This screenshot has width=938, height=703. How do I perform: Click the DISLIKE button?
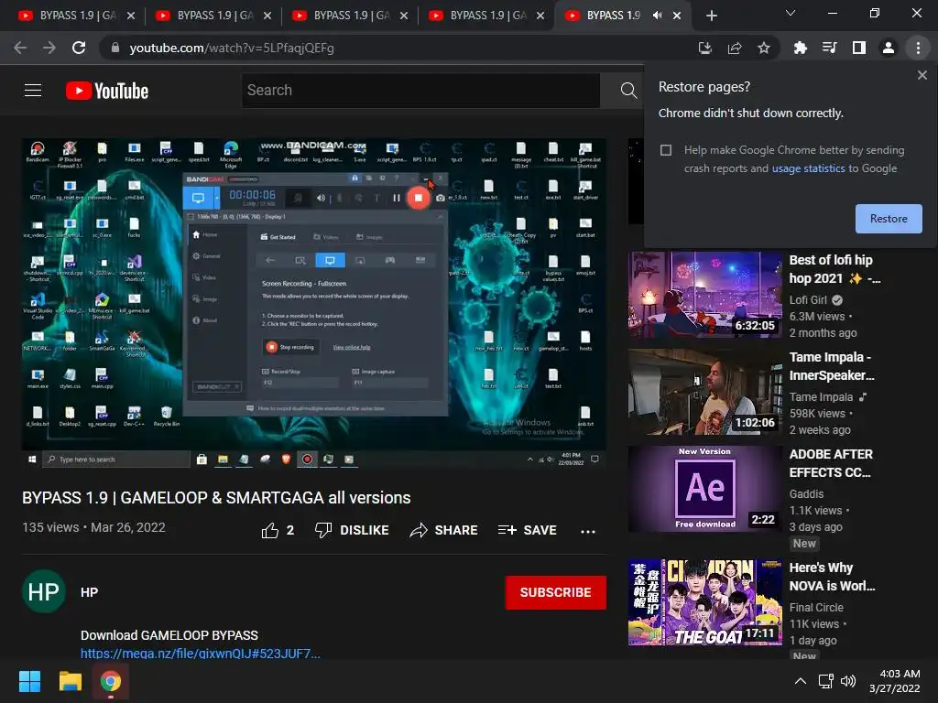352,530
